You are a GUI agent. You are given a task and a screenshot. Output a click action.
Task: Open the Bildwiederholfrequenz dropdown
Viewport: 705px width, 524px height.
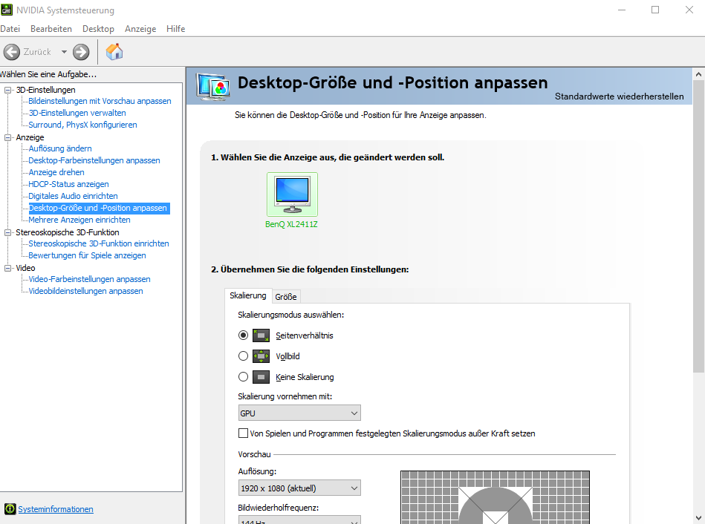(299, 520)
